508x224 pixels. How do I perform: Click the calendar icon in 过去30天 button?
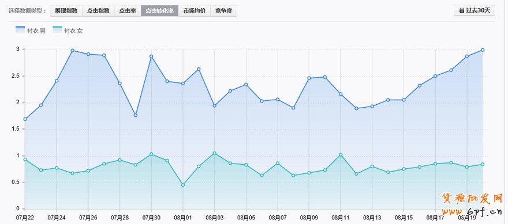point(461,10)
